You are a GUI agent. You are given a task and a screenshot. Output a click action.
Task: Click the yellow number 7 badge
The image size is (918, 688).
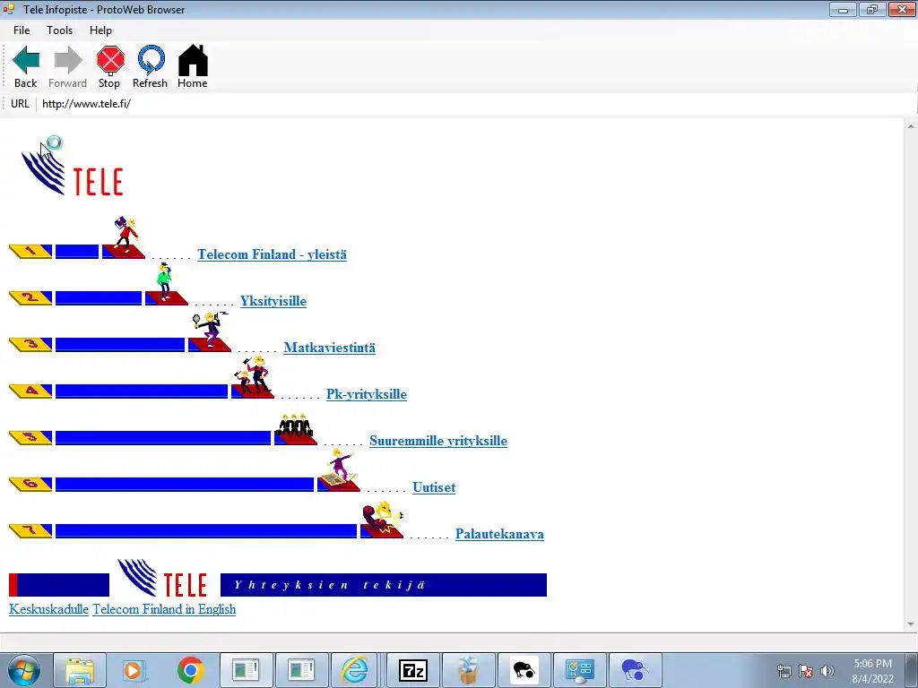30,530
